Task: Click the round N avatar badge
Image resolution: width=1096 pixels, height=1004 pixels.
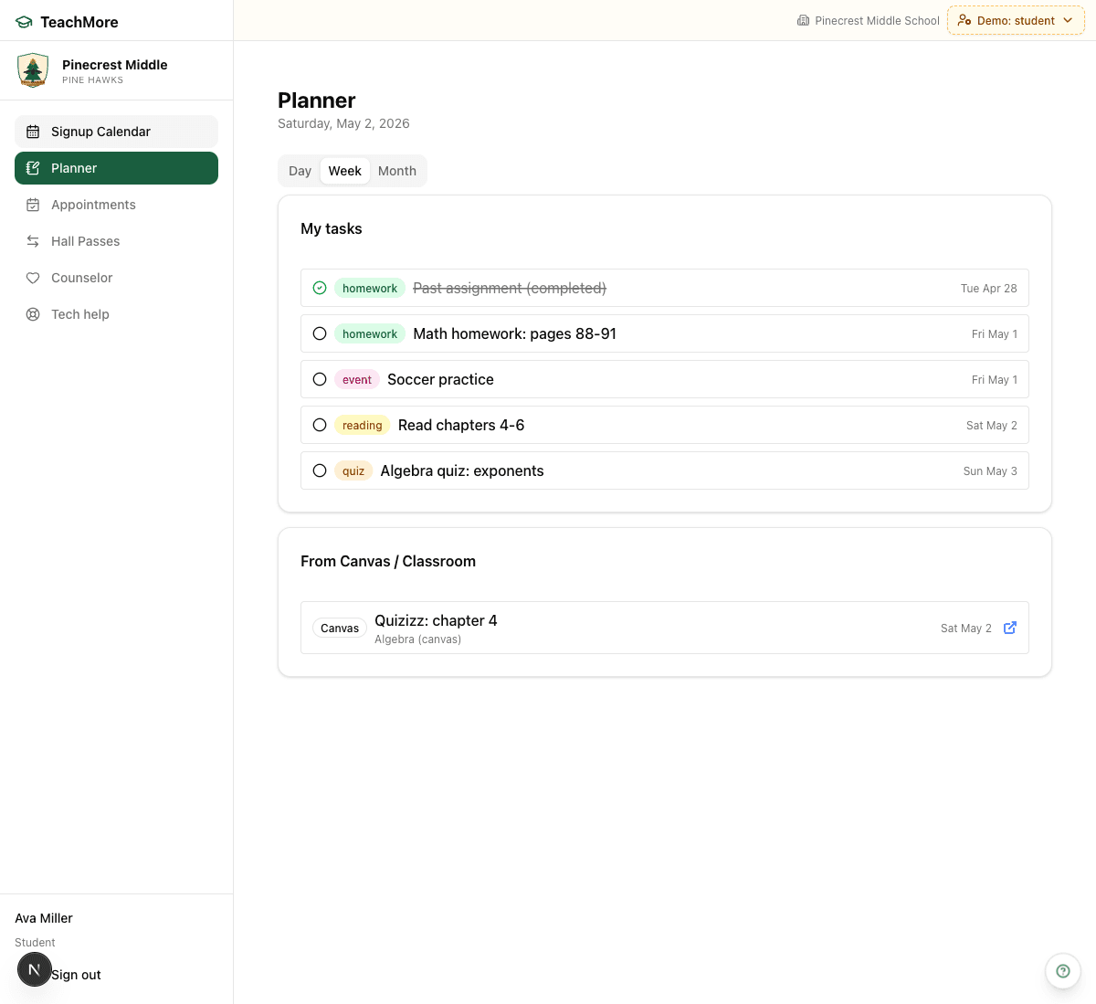Action: click(35, 969)
